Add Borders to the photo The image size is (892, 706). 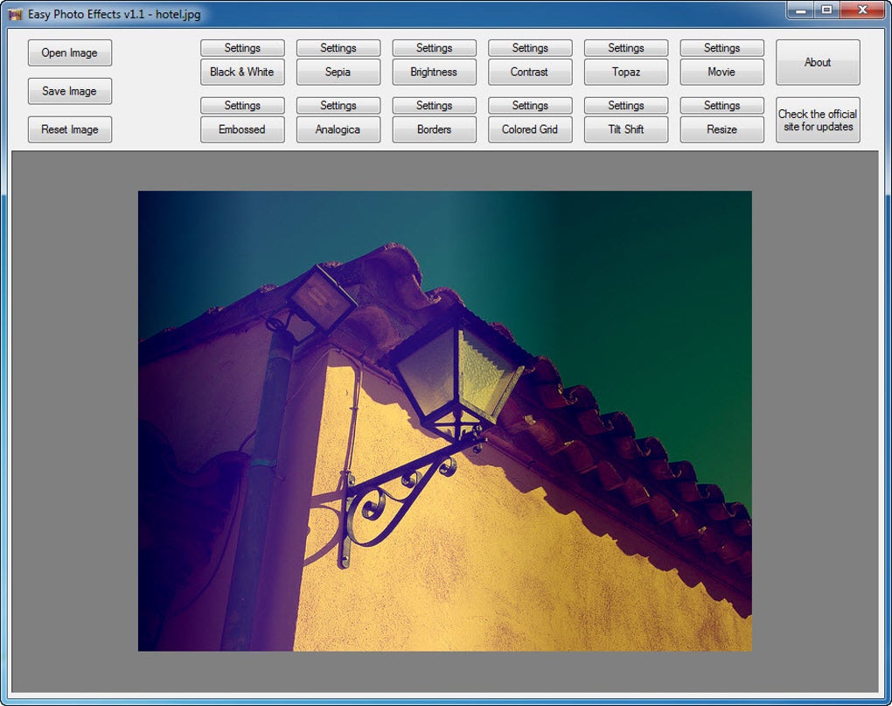pos(434,129)
